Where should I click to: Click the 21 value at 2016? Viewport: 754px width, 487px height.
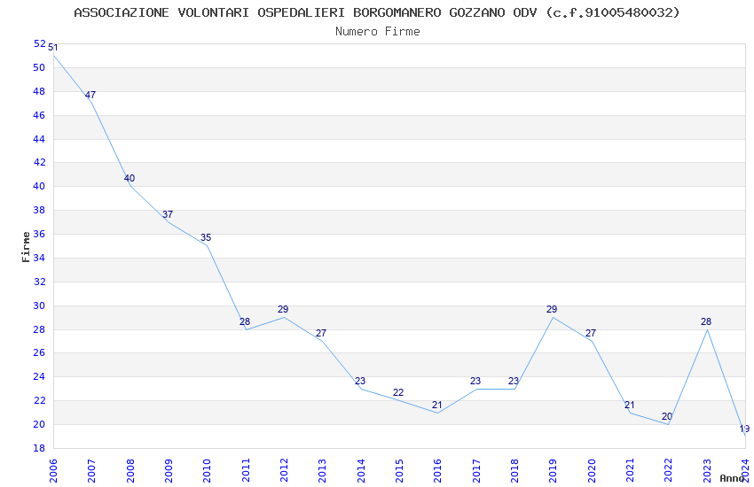pos(436,405)
